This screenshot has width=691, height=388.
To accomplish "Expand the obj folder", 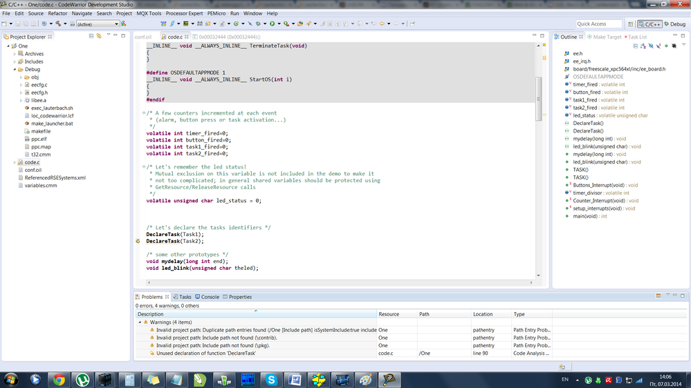I will 21,77.
